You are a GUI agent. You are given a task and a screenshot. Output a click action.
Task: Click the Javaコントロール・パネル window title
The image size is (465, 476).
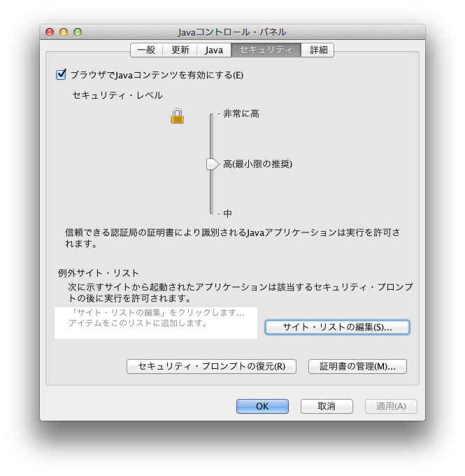232,32
